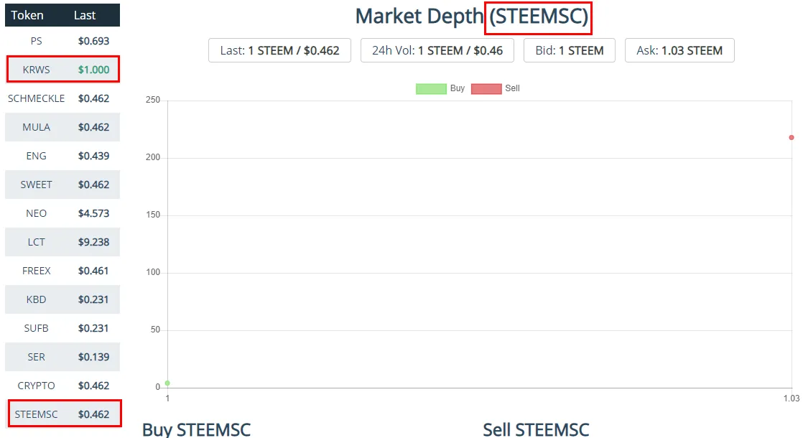Select CRYPTO in the token list
Screen dimensions: 803x438
coord(62,386)
